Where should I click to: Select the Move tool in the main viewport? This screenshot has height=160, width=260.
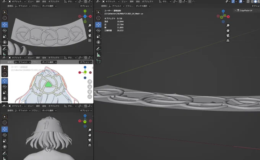pyautogui.click(x=98, y=25)
